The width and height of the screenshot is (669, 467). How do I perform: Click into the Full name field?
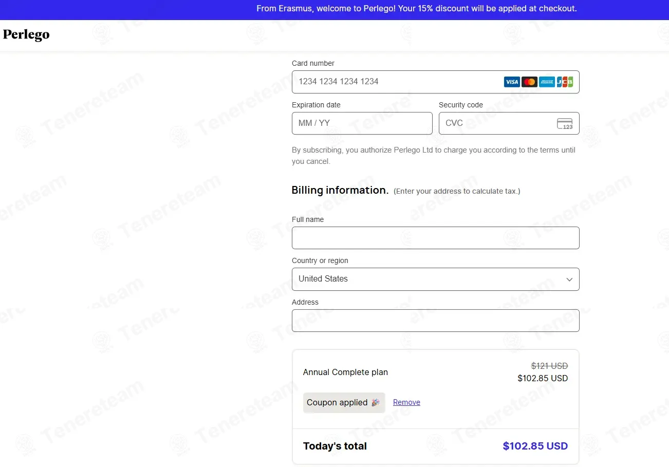click(435, 238)
